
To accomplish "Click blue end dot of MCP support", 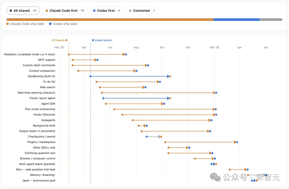I will pyautogui.click(x=97, y=60).
